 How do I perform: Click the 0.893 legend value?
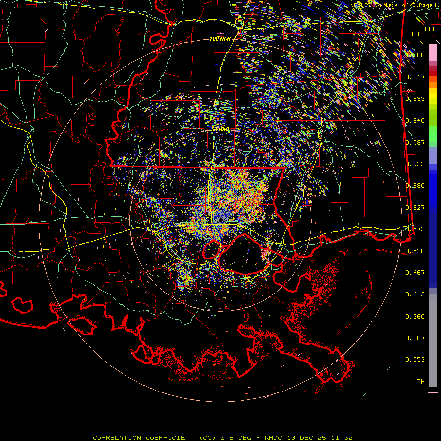pos(415,98)
